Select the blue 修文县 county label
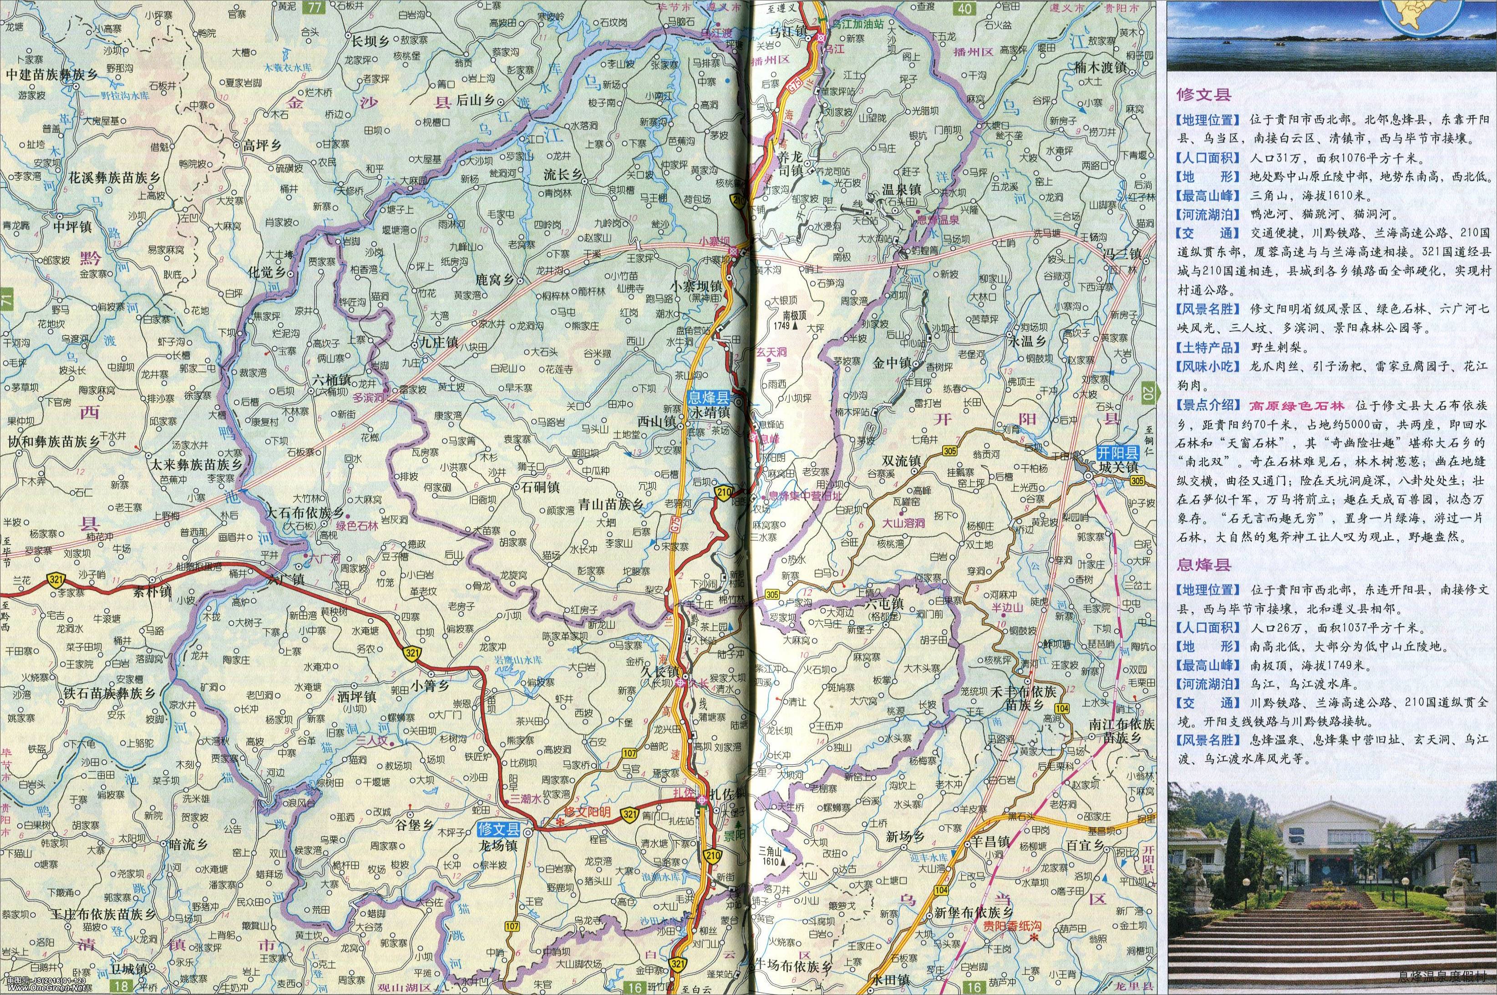 tap(500, 829)
